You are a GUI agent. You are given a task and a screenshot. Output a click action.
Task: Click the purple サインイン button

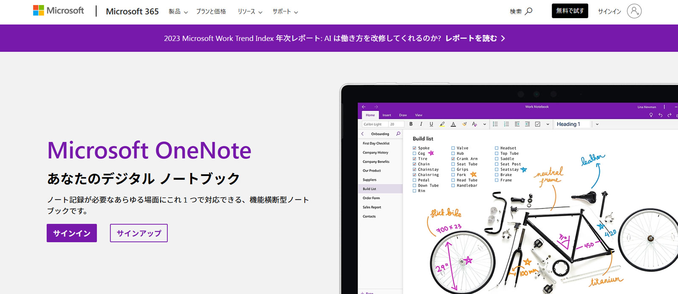coord(72,233)
